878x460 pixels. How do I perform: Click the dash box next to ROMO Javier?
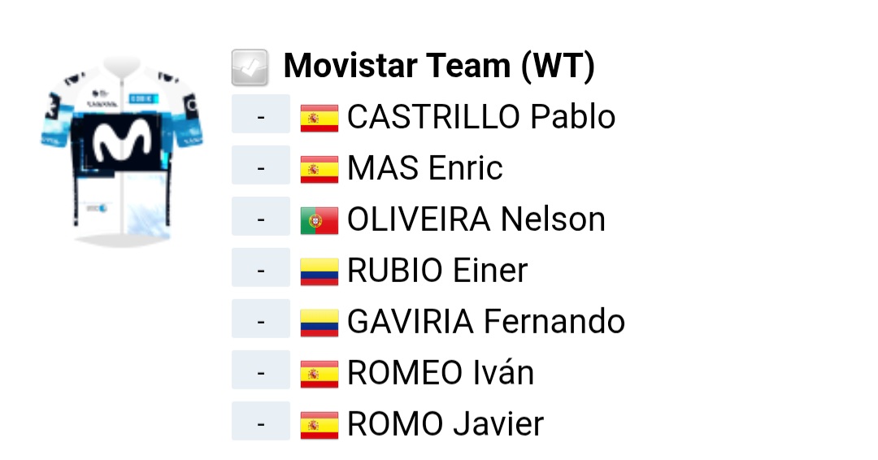(x=261, y=425)
